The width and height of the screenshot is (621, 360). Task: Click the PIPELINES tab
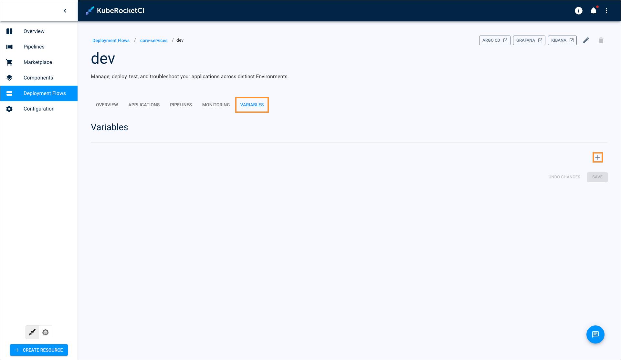pos(181,105)
